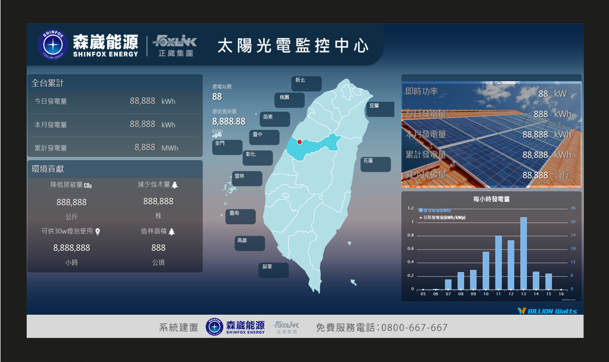Select the 屏東 region label
This screenshot has width=609, height=362.
tap(273, 270)
